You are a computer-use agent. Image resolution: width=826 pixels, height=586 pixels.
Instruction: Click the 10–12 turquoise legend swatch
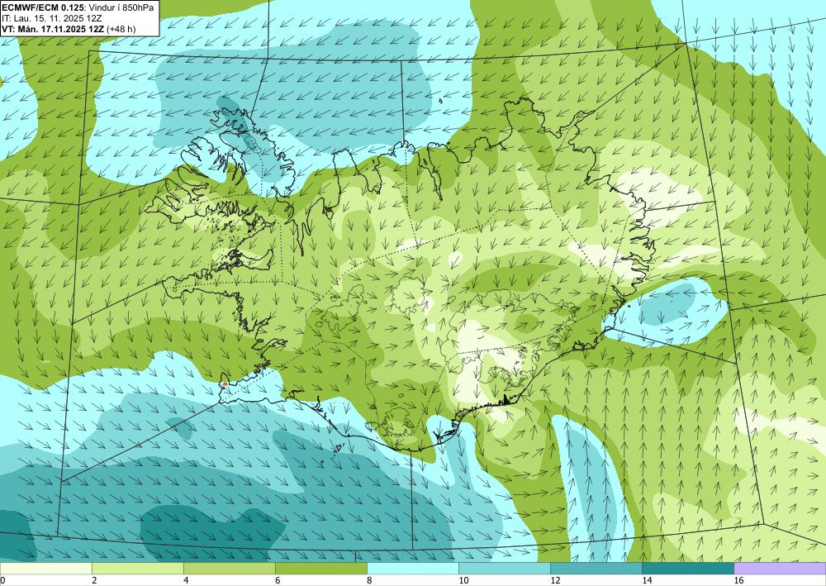505,569
